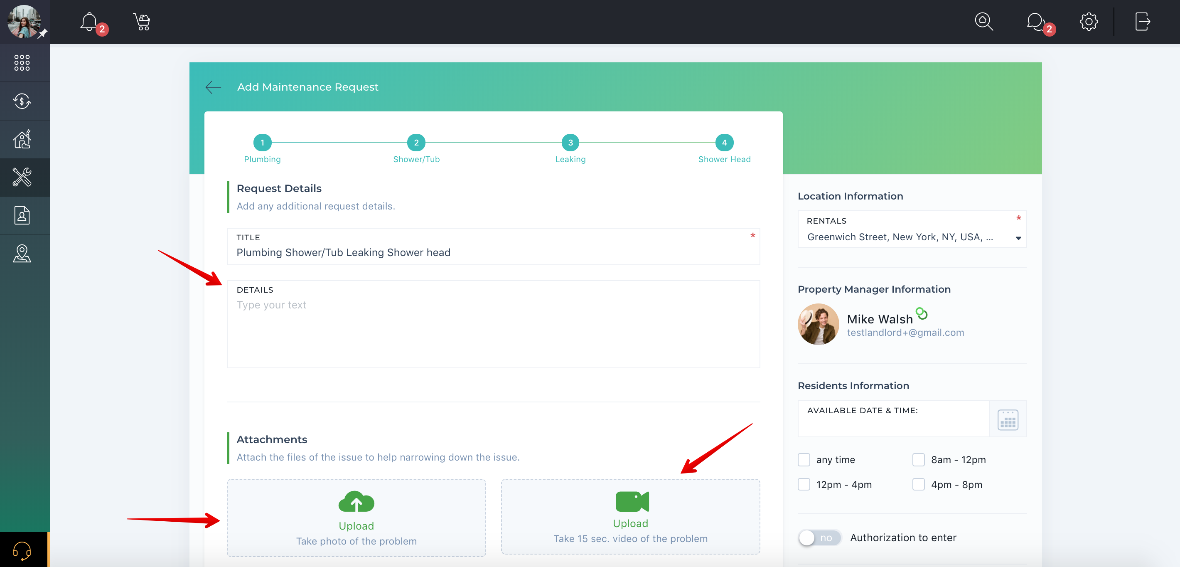Check the any time checkbox

[x=804, y=460]
